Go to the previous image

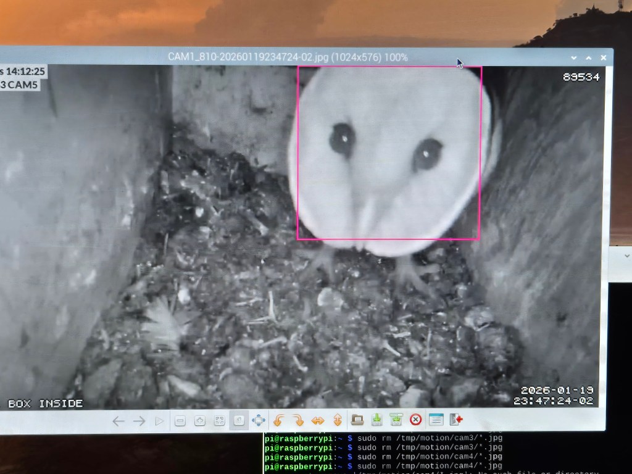pos(118,421)
